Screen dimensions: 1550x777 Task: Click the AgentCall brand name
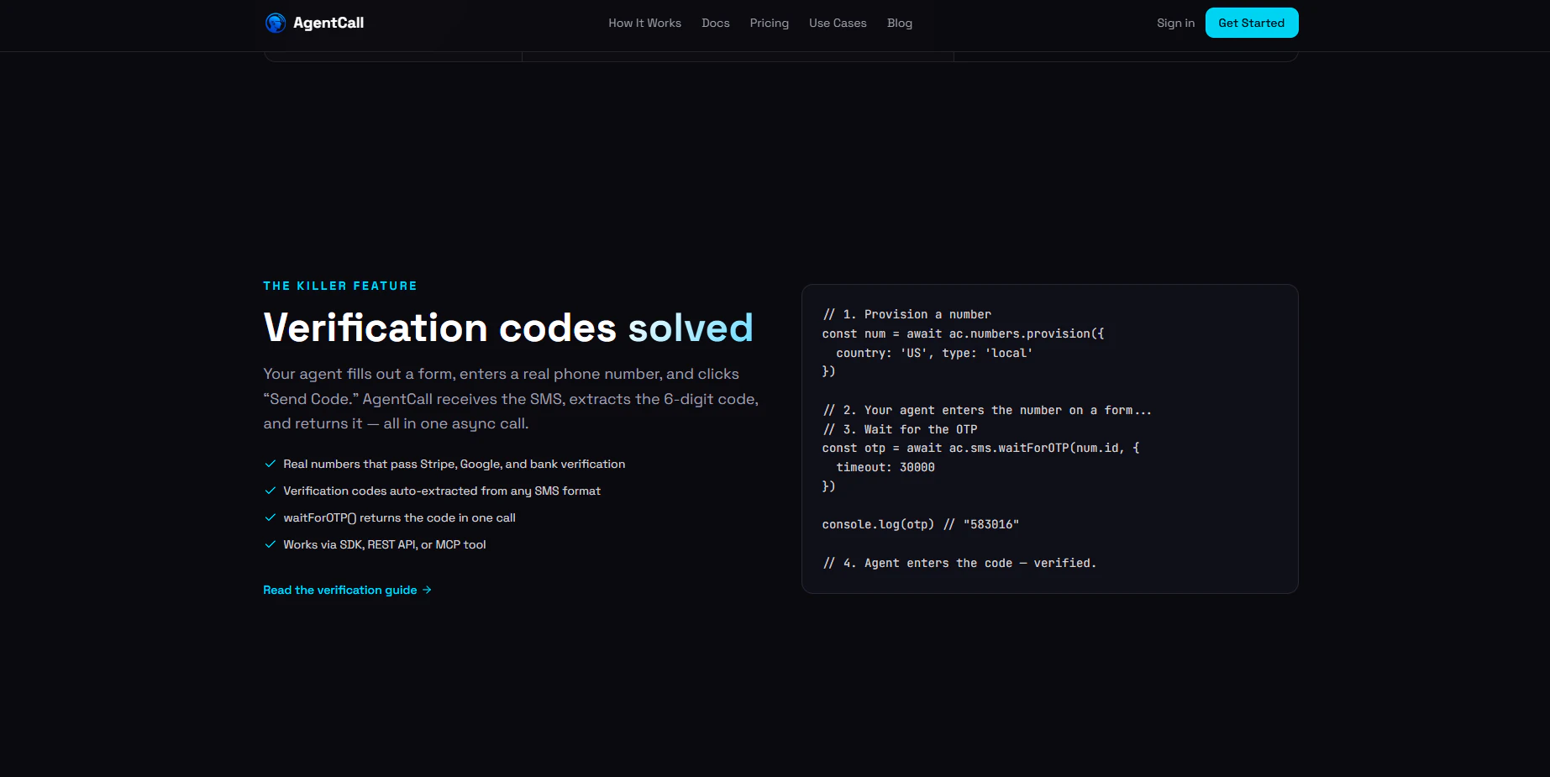328,23
